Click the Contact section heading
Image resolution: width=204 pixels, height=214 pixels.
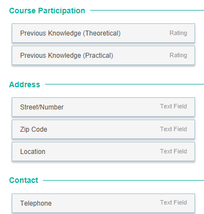[23, 180]
